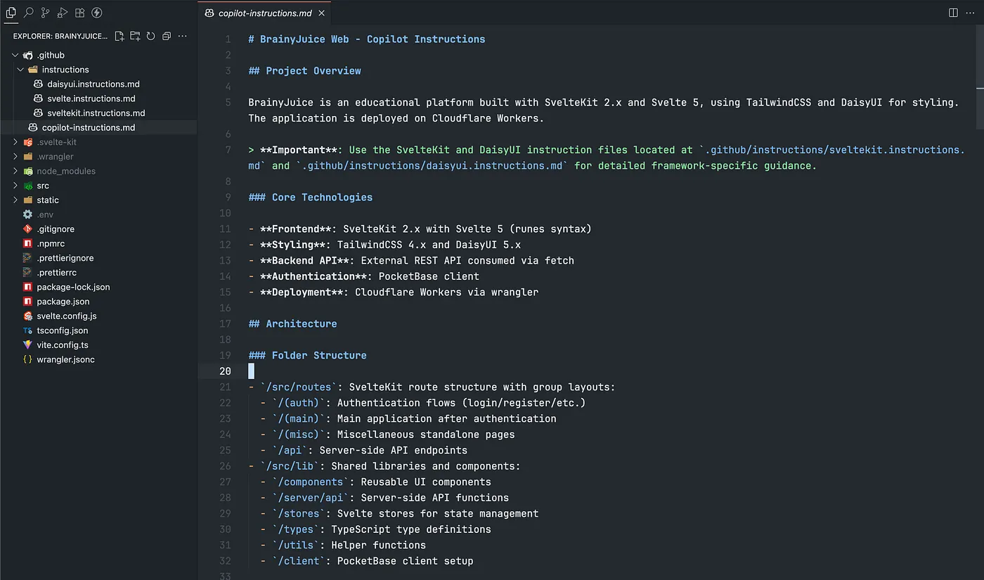Image resolution: width=984 pixels, height=580 pixels.
Task: Open the Extensions view
Action: click(80, 13)
